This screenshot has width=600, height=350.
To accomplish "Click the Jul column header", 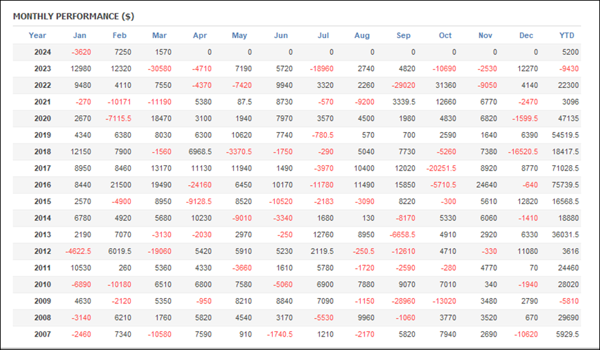I will point(323,35).
